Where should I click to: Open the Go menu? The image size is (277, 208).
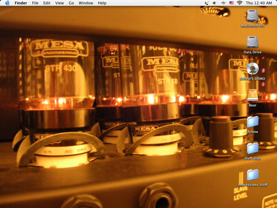(71, 3)
